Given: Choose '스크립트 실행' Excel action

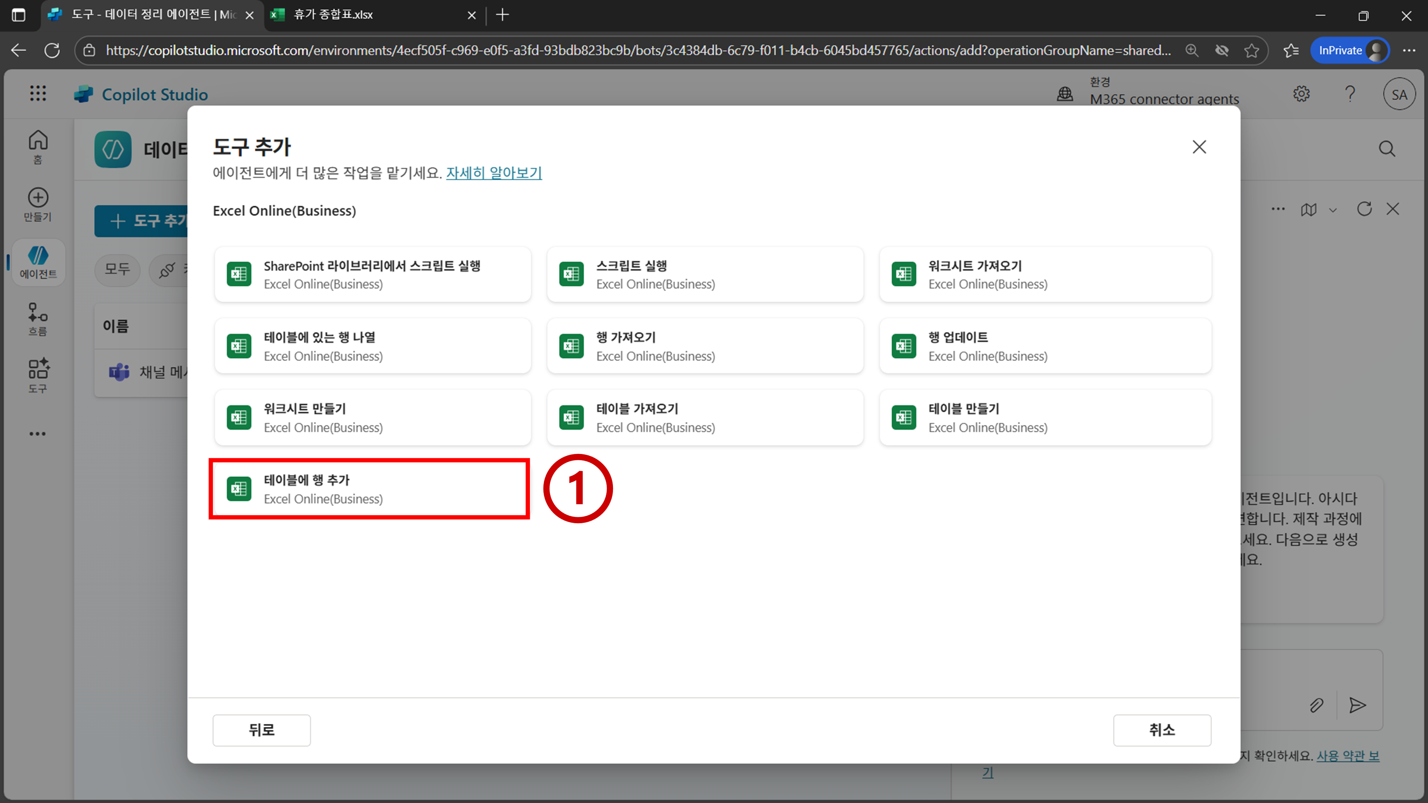Looking at the screenshot, I should [705, 274].
